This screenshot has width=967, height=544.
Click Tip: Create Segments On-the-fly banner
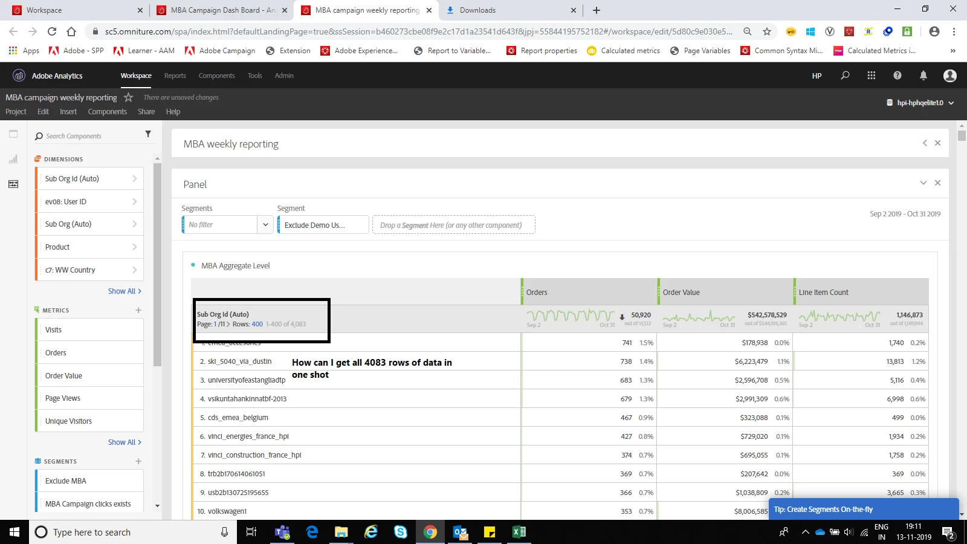pyautogui.click(x=864, y=509)
